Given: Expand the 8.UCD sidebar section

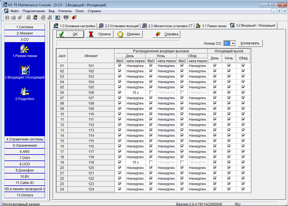Looking at the screenshot, I should 25,164.
